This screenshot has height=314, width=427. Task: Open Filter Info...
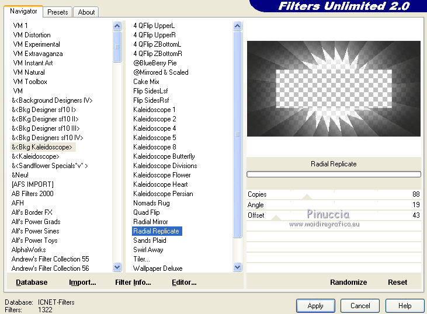coord(133,282)
